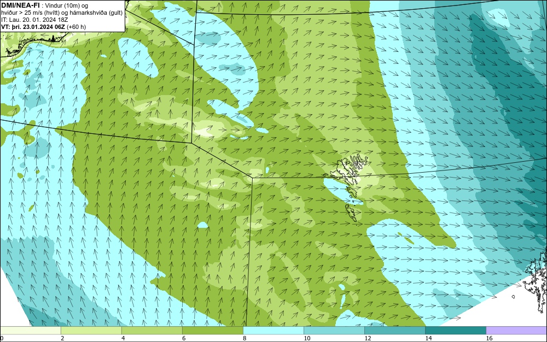
Task: Click the 0–2 m/s palest legend swatch
Action: 30,331
